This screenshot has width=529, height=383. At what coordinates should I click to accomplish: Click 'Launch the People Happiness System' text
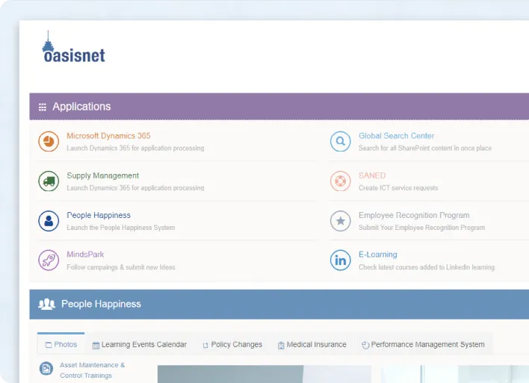121,228
